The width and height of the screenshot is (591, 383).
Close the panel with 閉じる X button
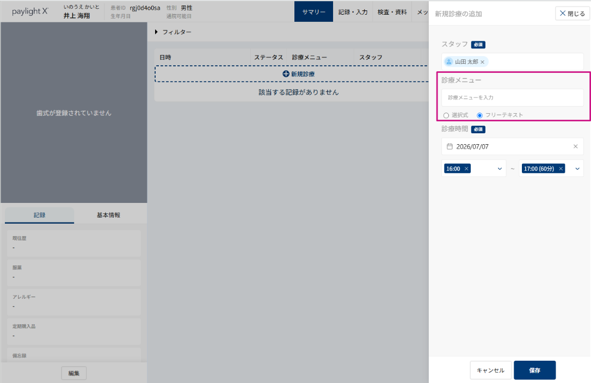pyautogui.click(x=572, y=14)
